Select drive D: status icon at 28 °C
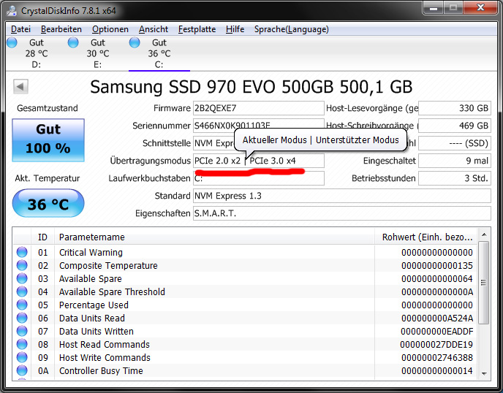The image size is (503, 393). coord(12,42)
